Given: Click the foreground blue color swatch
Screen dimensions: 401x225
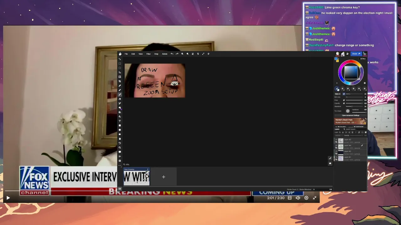Looking at the screenshot, I should tap(336, 58).
